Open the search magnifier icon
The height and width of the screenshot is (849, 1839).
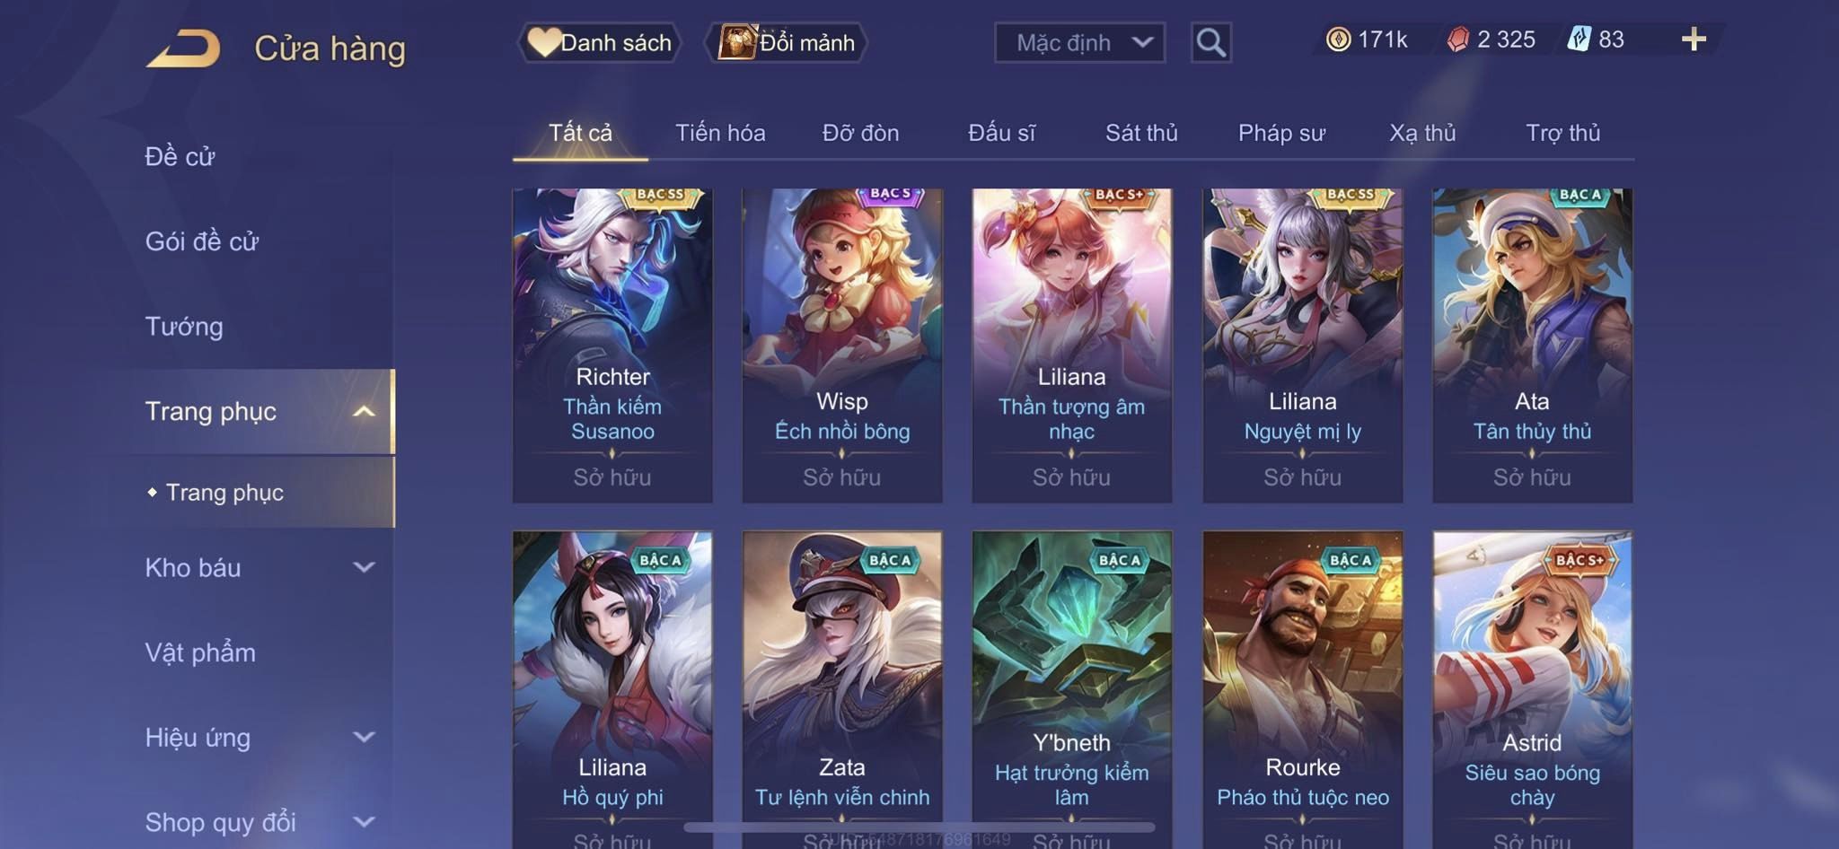1210,42
